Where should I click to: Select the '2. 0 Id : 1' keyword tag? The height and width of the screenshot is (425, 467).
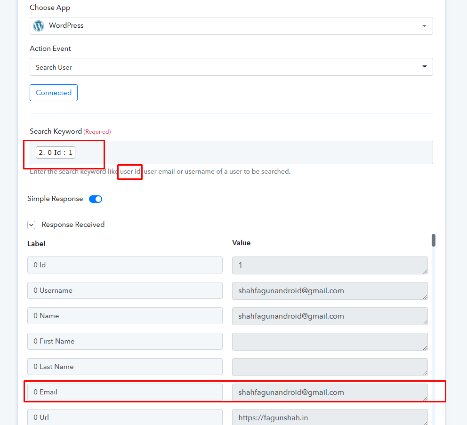coord(56,152)
